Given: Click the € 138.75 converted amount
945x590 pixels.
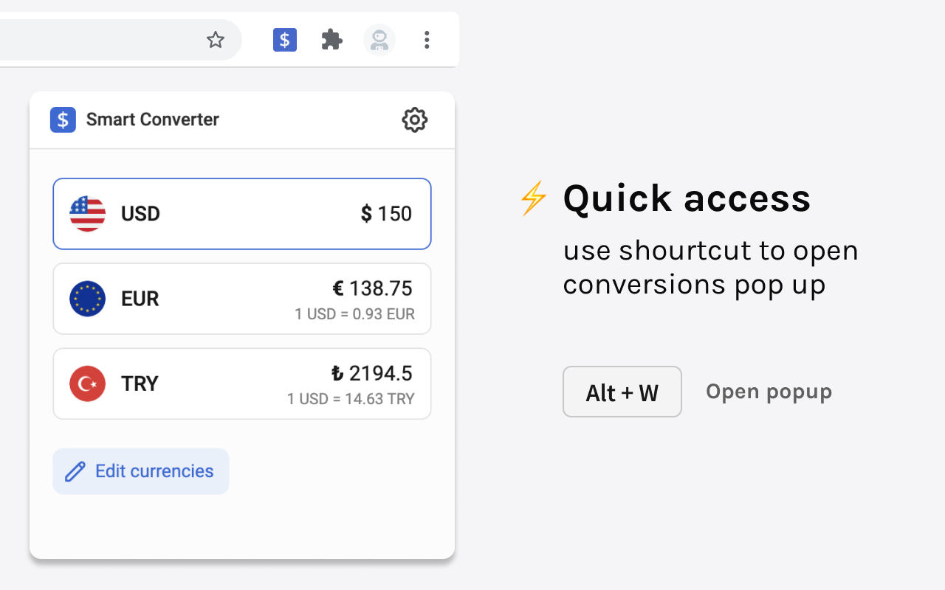Looking at the screenshot, I should tap(372, 288).
